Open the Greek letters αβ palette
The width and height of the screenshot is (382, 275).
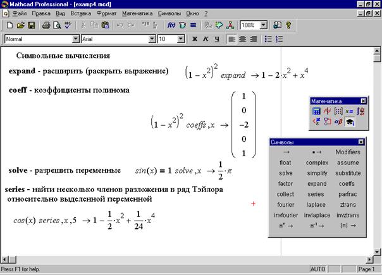pos(338,121)
